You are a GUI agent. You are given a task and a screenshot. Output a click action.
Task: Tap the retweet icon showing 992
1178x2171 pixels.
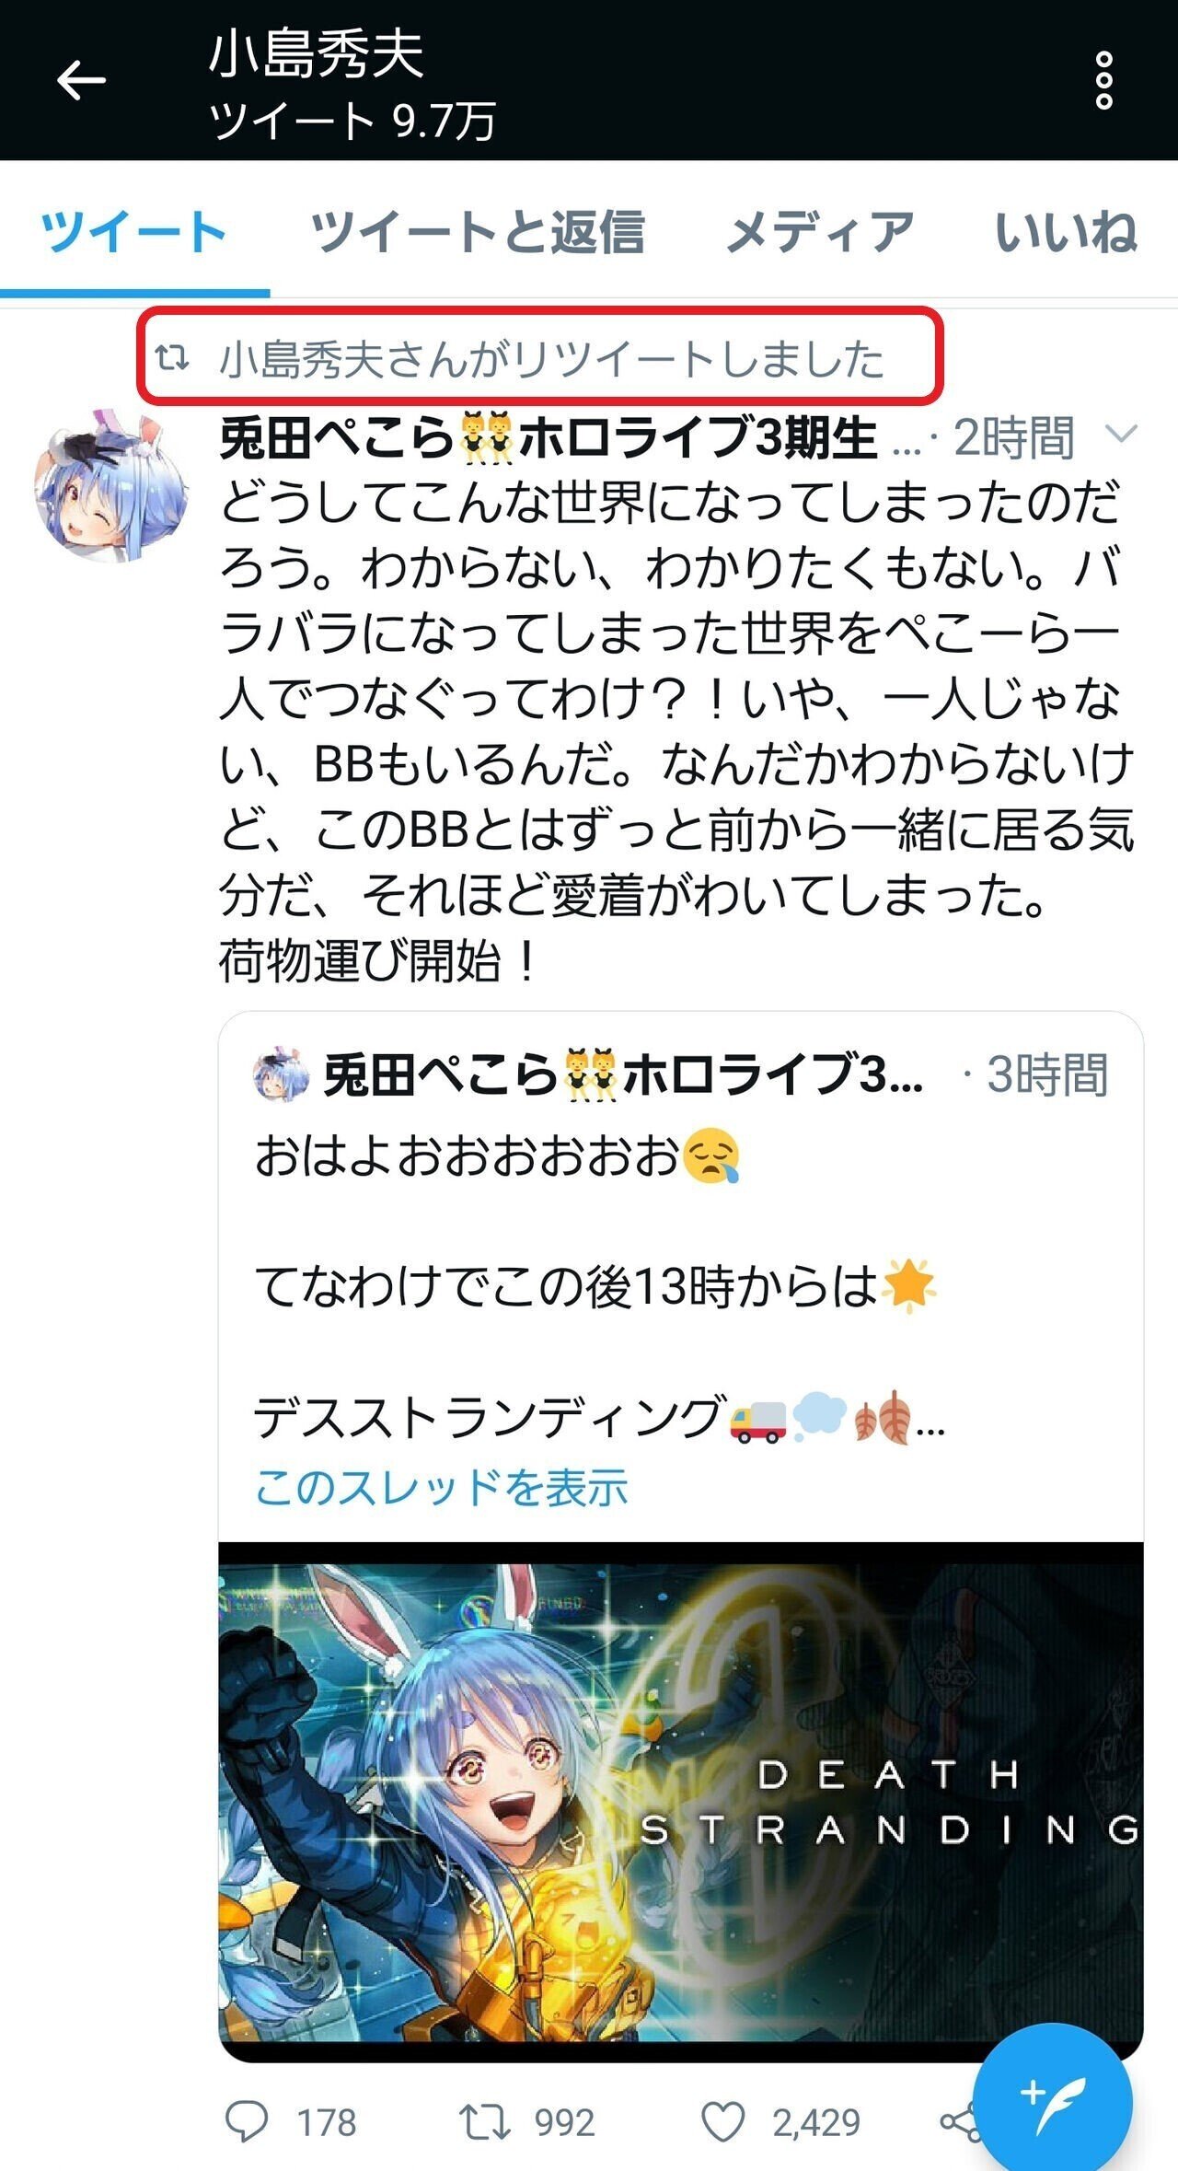484,2123
